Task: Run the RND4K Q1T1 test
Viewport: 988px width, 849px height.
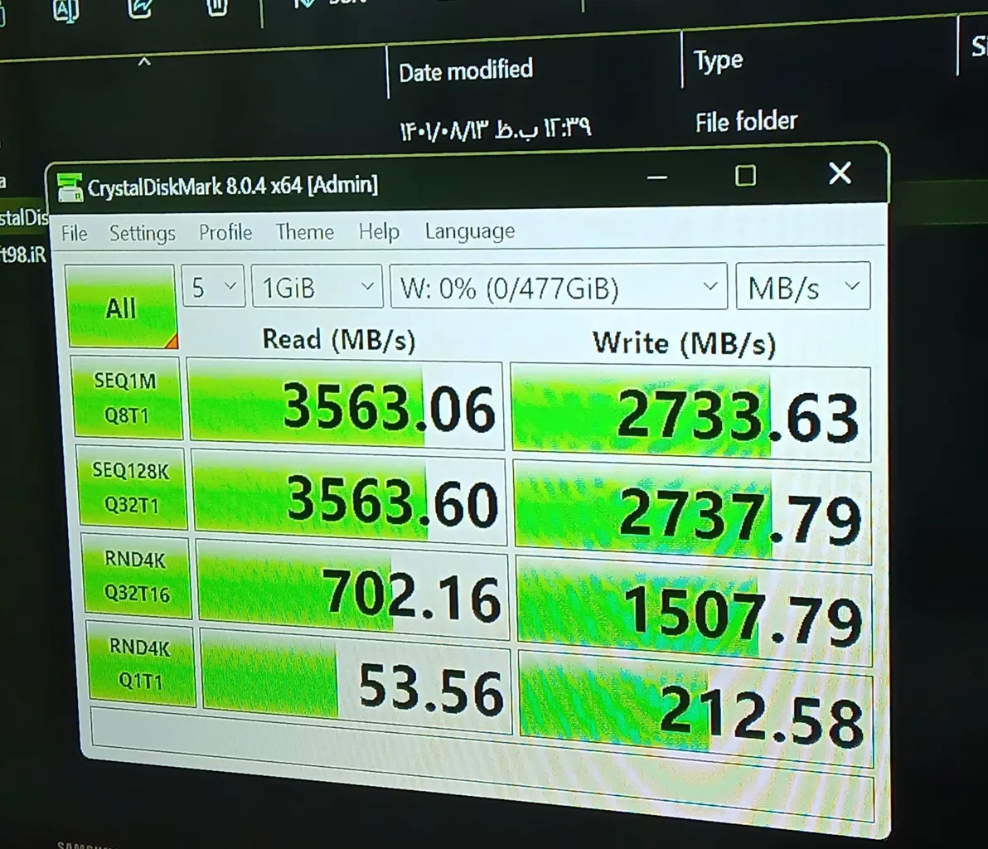Action: (x=141, y=664)
